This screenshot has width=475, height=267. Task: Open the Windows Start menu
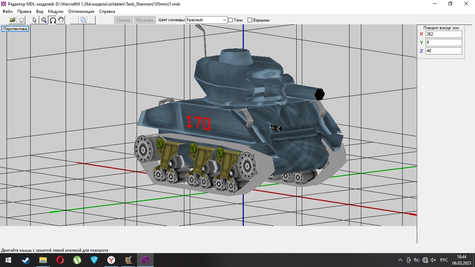8,260
